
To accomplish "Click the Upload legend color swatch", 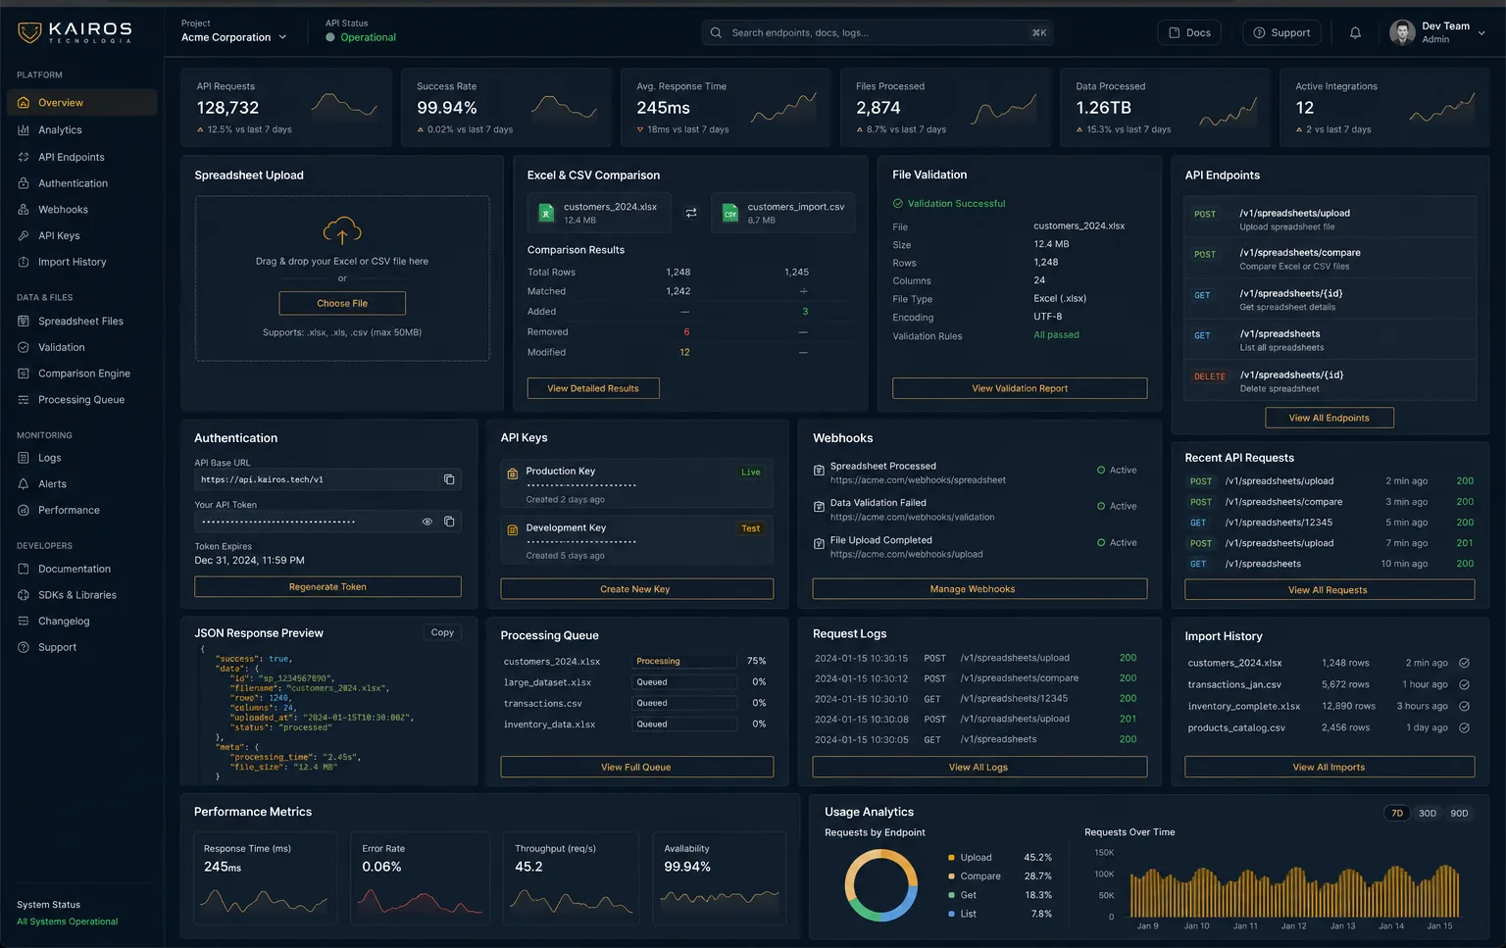I will [x=951, y=858].
